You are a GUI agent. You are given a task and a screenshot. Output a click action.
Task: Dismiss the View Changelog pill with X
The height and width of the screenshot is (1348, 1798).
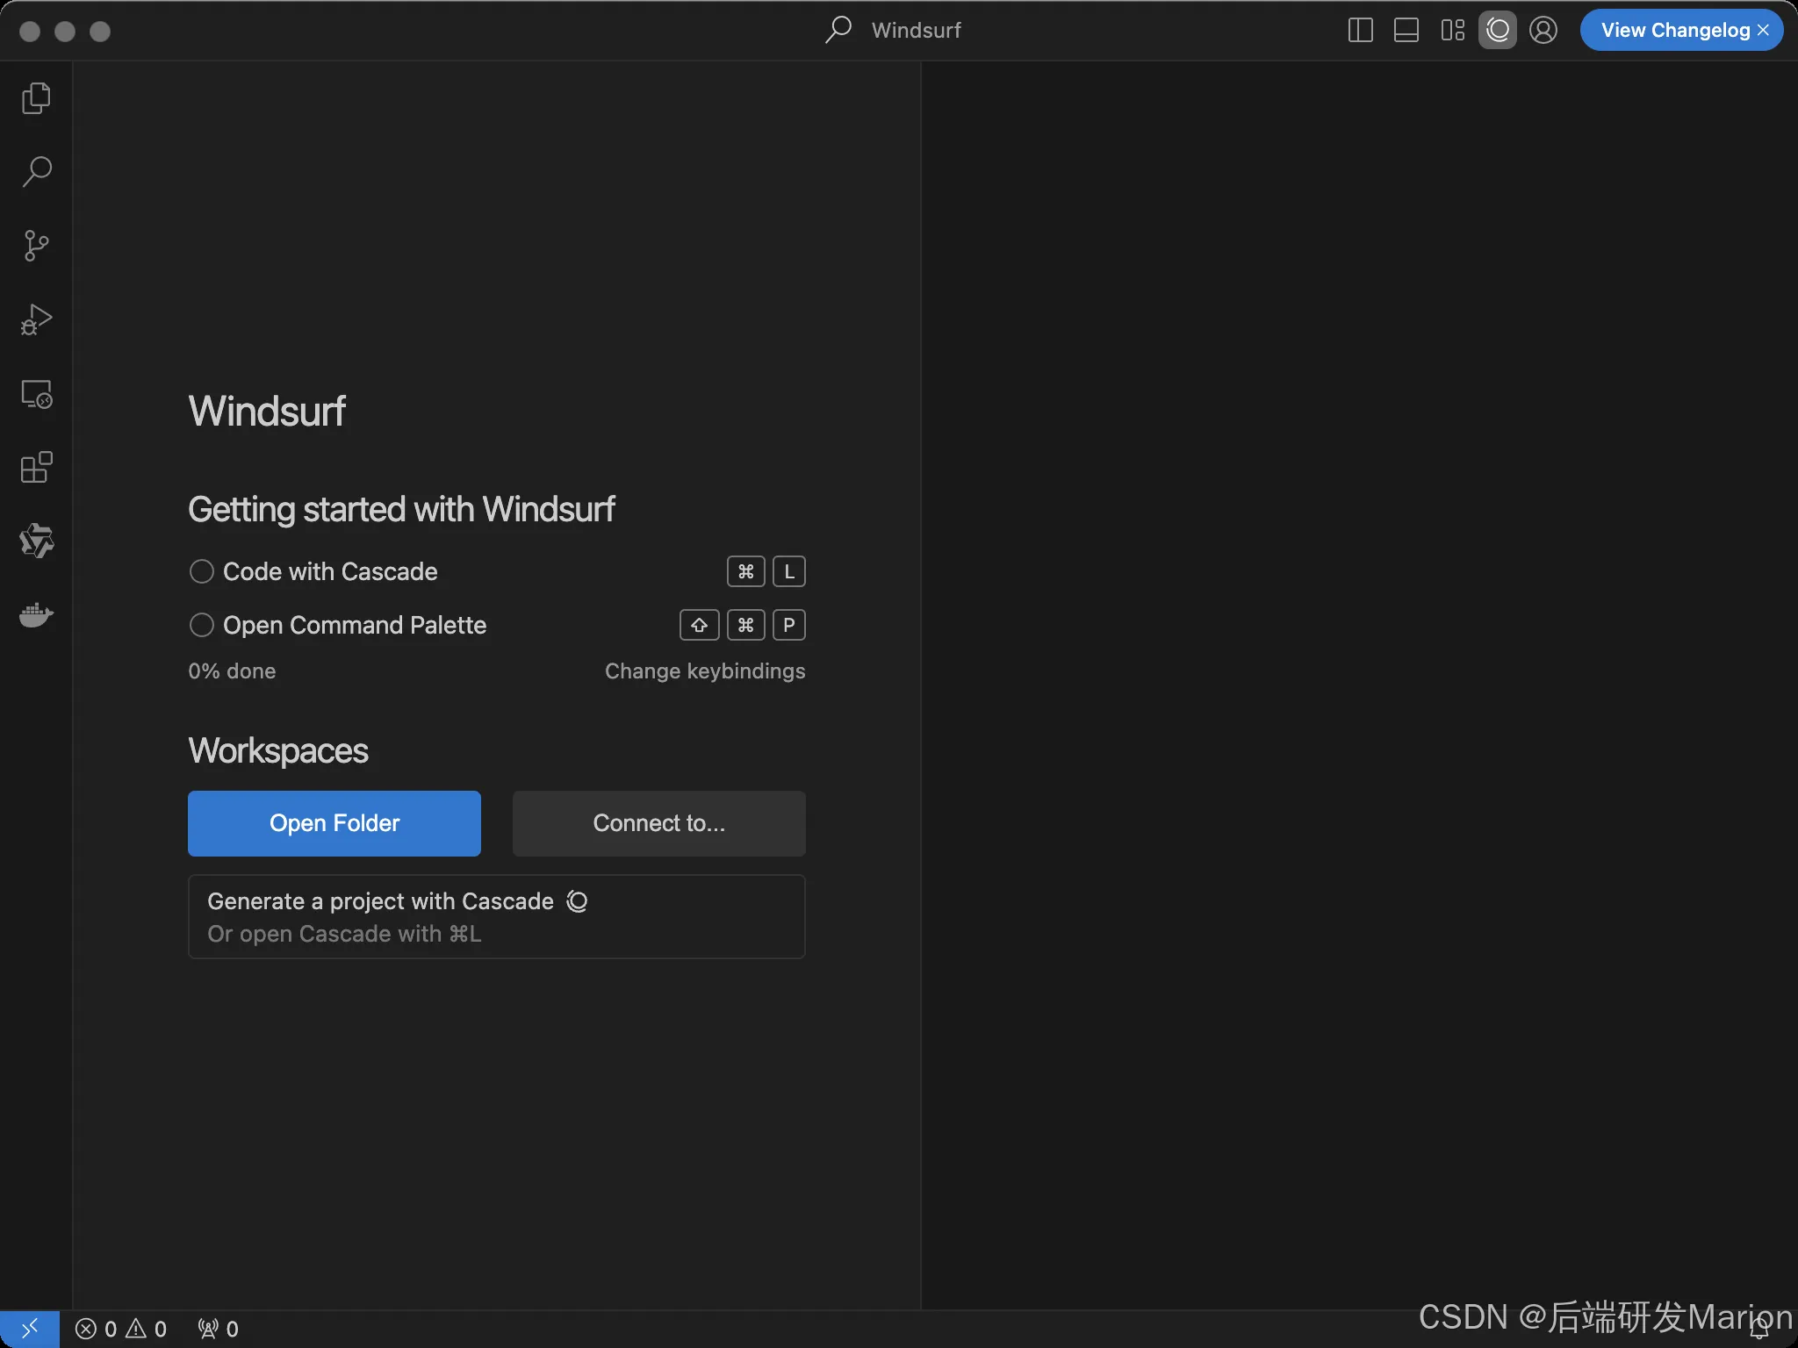coord(1763,30)
